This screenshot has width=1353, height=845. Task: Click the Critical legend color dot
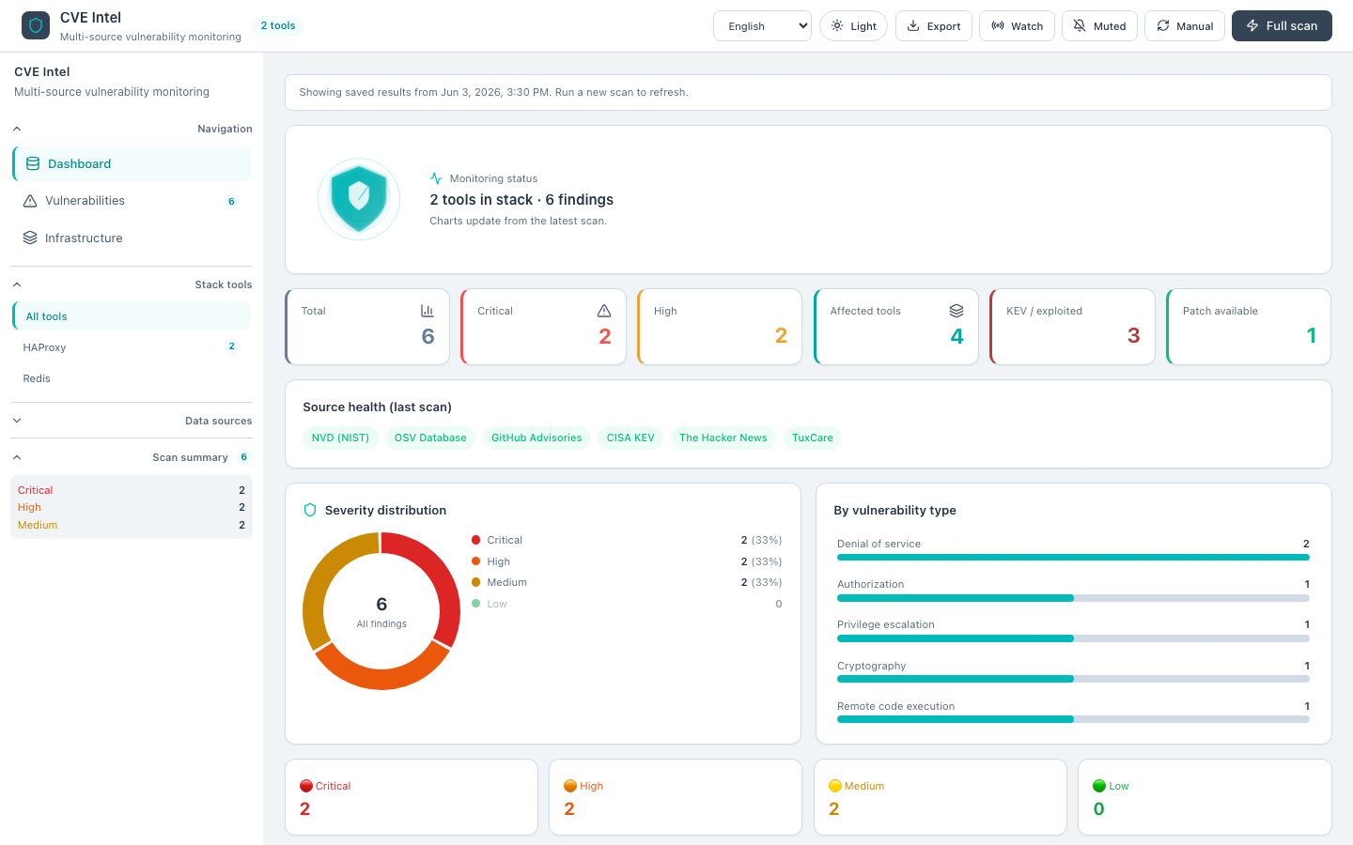(476, 540)
